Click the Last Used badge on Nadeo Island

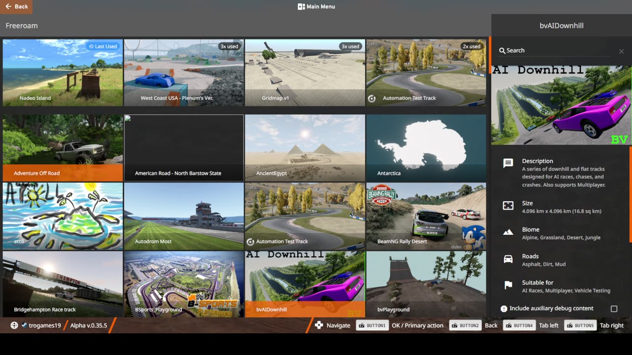click(x=103, y=46)
